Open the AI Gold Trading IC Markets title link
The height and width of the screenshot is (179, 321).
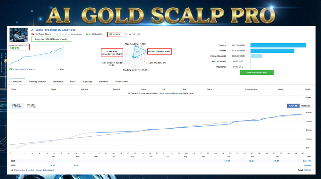pyautogui.click(x=53, y=30)
